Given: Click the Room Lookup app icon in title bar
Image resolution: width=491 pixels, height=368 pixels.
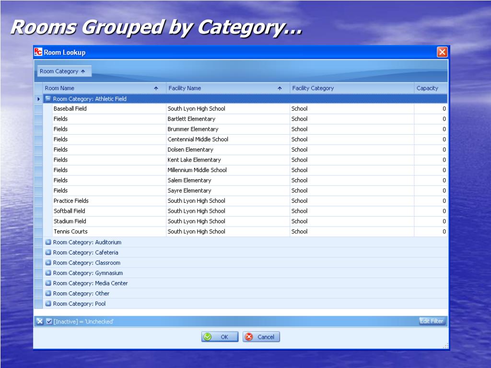Looking at the screenshot, I should [x=38, y=52].
